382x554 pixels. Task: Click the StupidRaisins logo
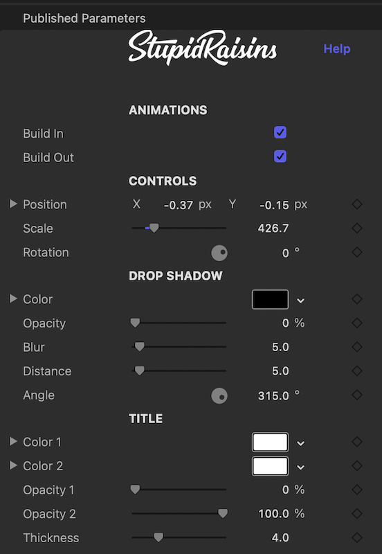[x=203, y=48]
